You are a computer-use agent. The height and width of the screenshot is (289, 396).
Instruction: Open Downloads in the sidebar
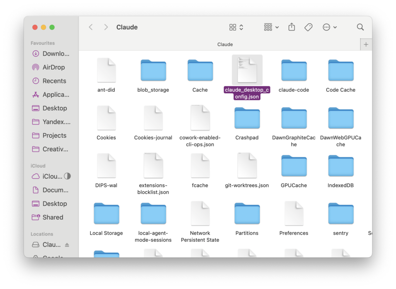click(x=51, y=53)
